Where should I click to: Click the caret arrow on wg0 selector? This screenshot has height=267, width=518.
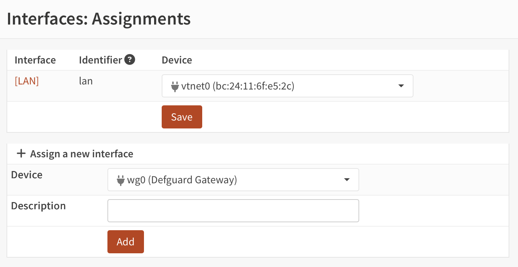click(x=347, y=180)
